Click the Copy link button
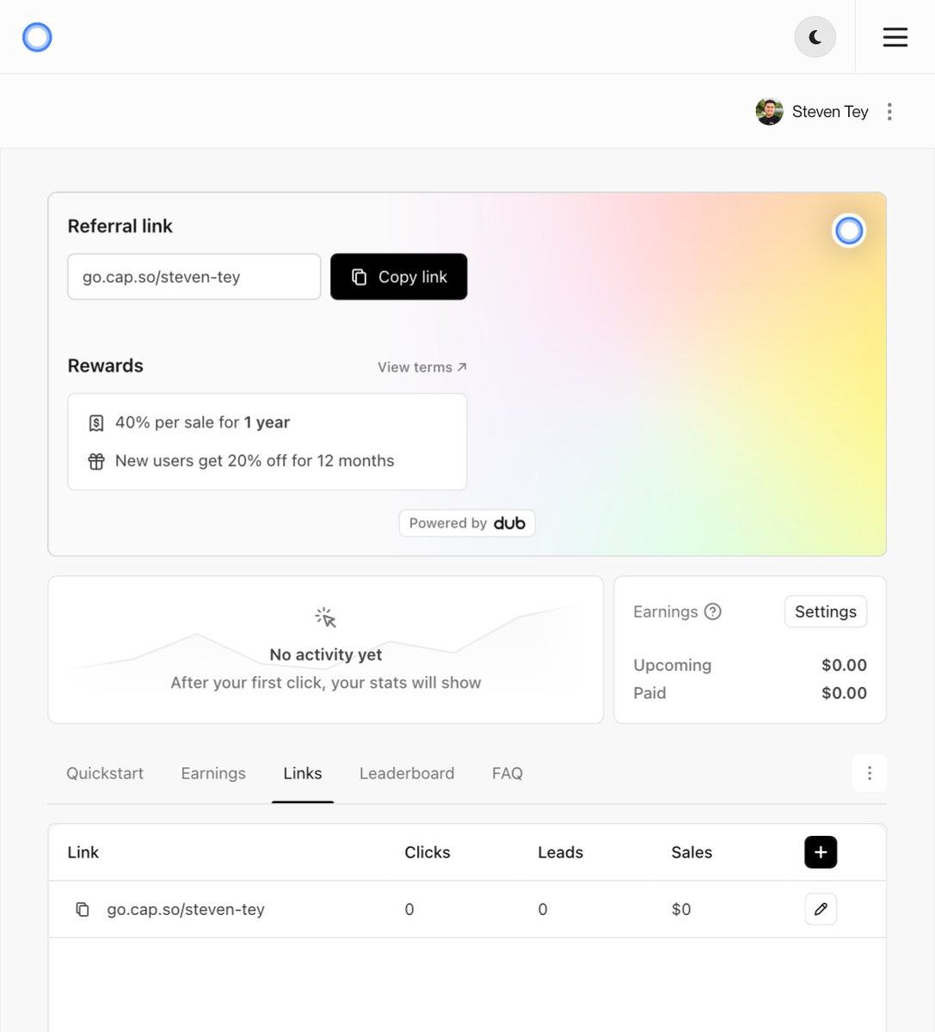935x1032 pixels. coord(399,277)
